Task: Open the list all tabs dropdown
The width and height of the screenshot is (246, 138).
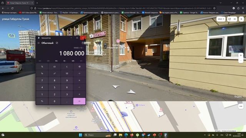Action: click(220, 3)
